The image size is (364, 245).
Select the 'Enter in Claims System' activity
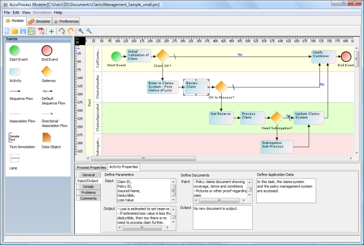point(163,87)
